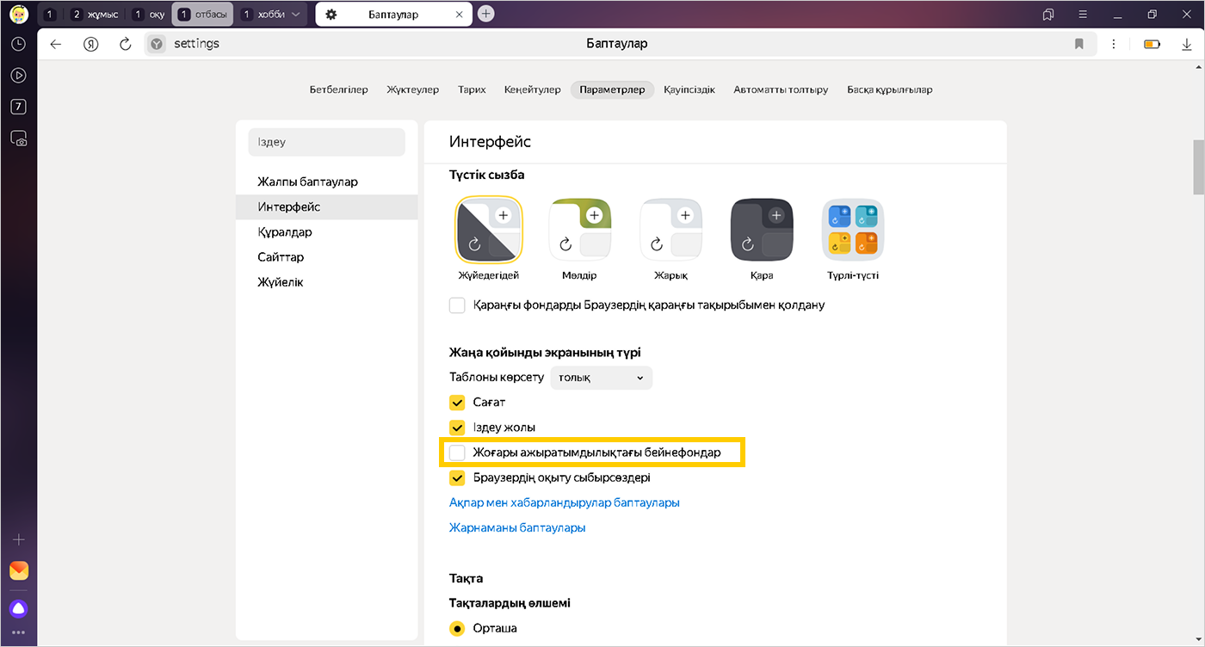This screenshot has width=1205, height=647.
Task: Expand the хобби tab group chevron
Action: pyautogui.click(x=296, y=15)
